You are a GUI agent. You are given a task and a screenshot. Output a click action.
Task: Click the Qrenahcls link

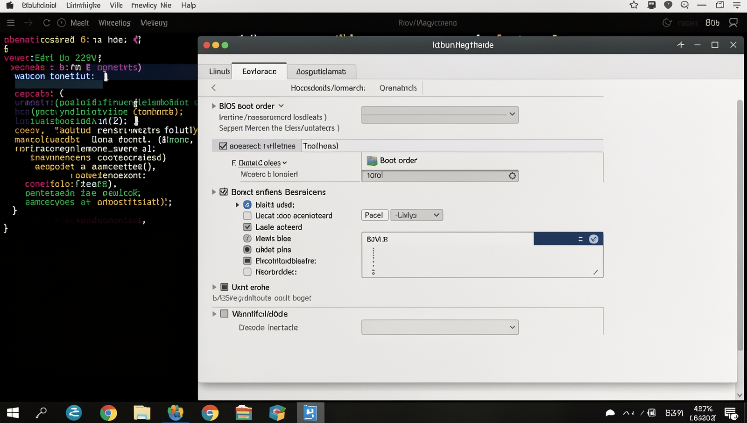[x=398, y=88]
